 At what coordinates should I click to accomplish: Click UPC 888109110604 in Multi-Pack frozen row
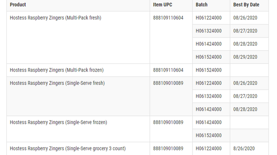tap(168, 70)
